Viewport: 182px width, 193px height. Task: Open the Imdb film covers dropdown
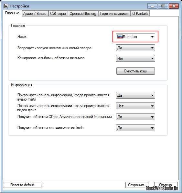[135, 128]
